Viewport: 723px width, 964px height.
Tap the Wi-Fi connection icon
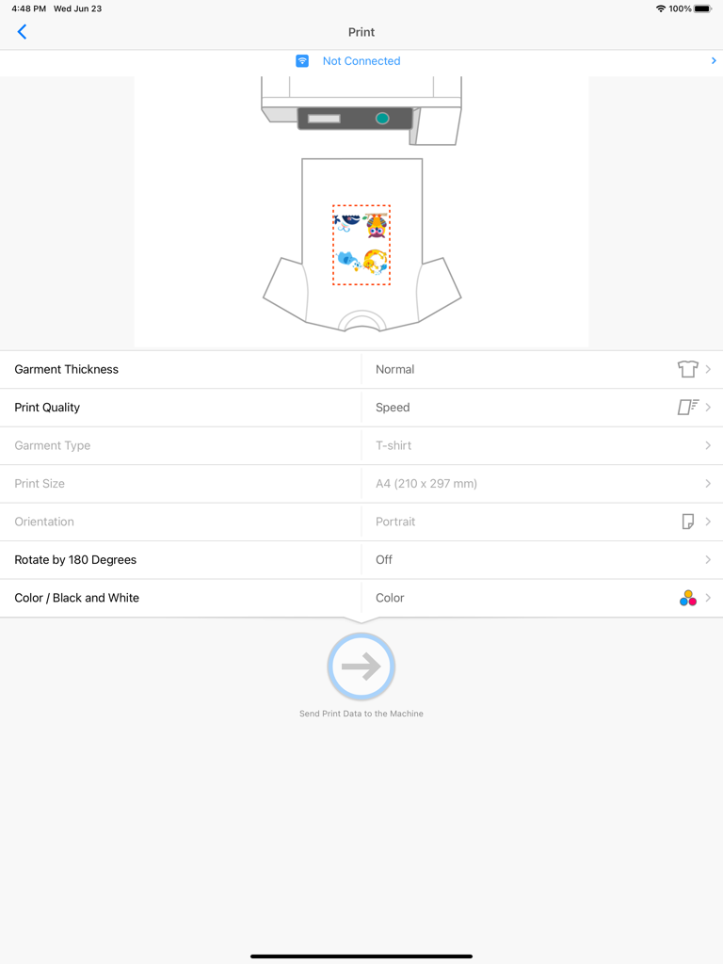302,61
